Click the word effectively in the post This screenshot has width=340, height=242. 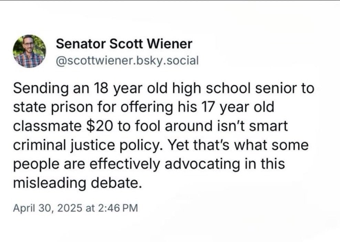point(124,164)
